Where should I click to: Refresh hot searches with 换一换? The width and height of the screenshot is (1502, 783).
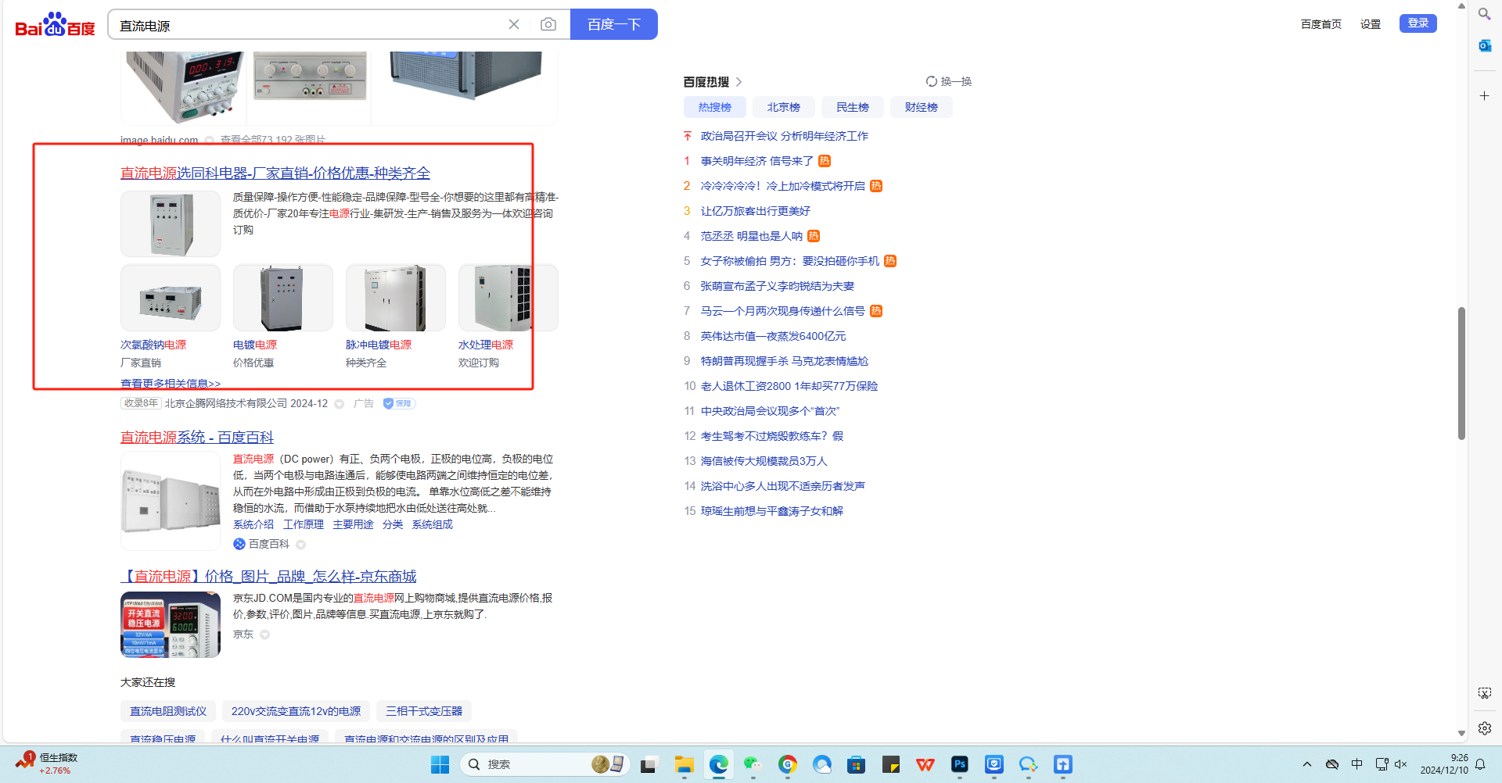949,81
